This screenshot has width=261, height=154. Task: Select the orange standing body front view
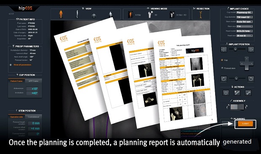[61, 14]
